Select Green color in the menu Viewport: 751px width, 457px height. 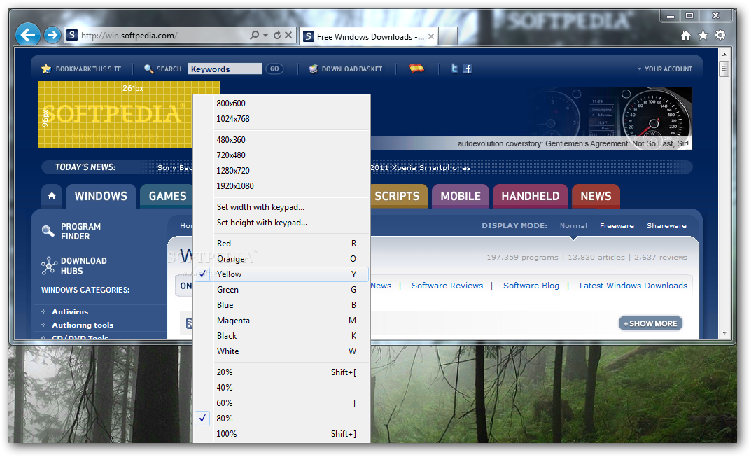pos(281,289)
